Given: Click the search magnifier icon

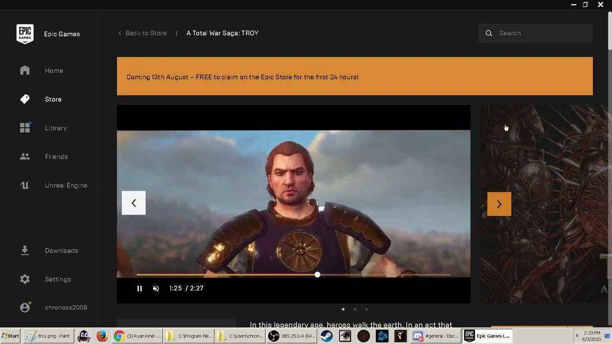Looking at the screenshot, I should (489, 33).
